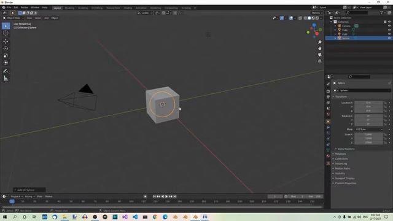Screen dimensions: 393x221
Task: Click the pan view hand icon
Action: [x=319, y=48]
